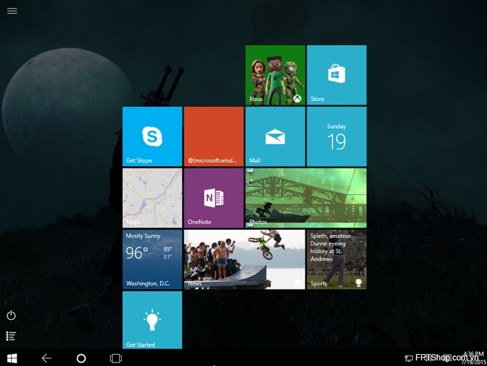Open the Sunday 19 calendar tile

pyautogui.click(x=337, y=136)
